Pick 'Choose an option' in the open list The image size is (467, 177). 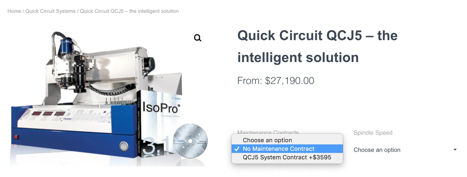coord(267,140)
